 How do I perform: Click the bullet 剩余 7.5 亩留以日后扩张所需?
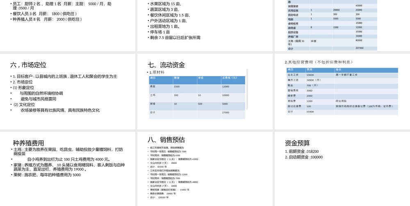[174, 38]
